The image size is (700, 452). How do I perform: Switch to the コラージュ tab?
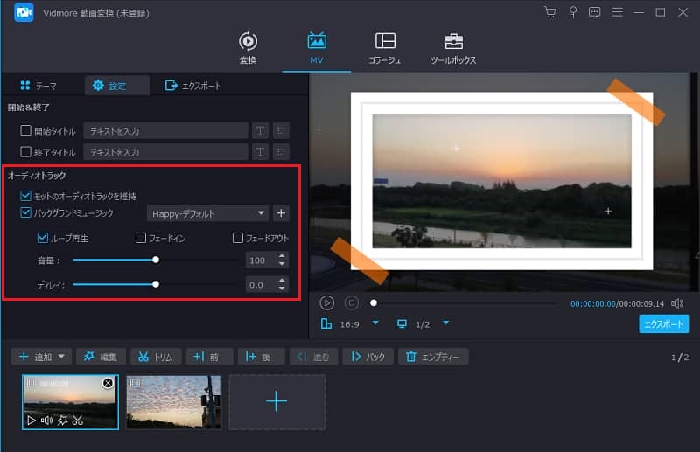tap(384, 48)
